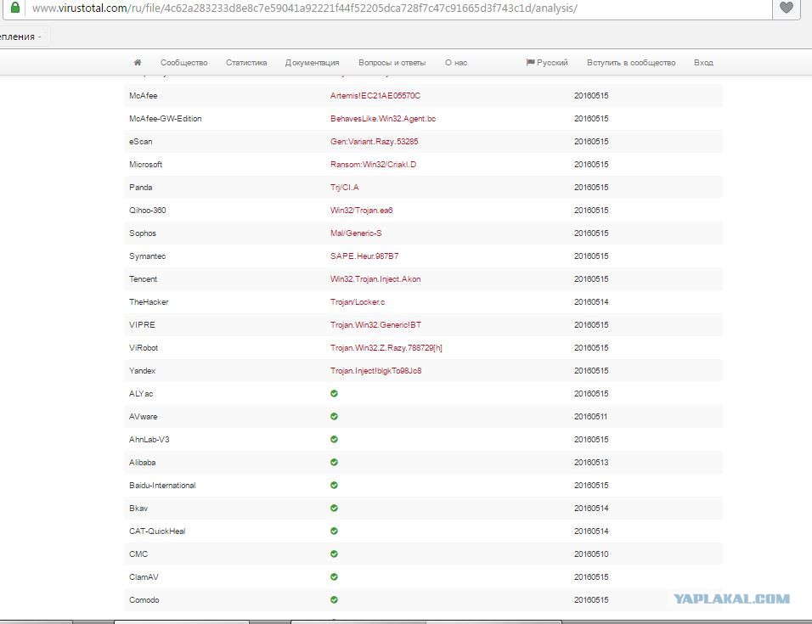Select Gen:Variant.Razy.53285 result
Viewport: 812px width, 624px height.
pyautogui.click(x=375, y=141)
